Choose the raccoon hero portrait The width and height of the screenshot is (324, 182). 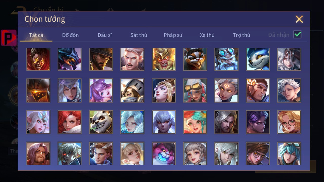click(x=195, y=59)
